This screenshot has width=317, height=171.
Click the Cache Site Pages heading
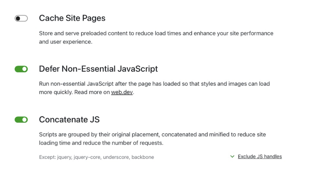[x=72, y=18]
